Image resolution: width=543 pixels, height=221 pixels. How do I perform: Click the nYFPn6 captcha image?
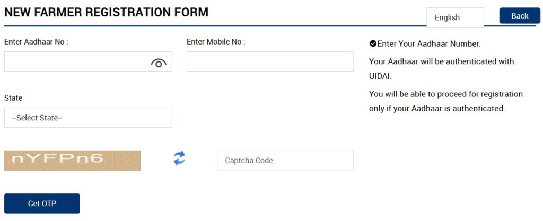tap(73, 160)
